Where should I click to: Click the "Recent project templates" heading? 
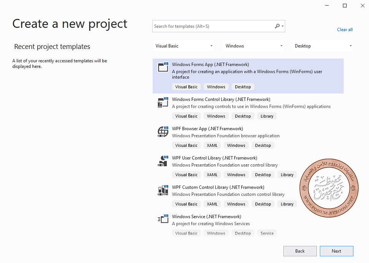(52, 47)
